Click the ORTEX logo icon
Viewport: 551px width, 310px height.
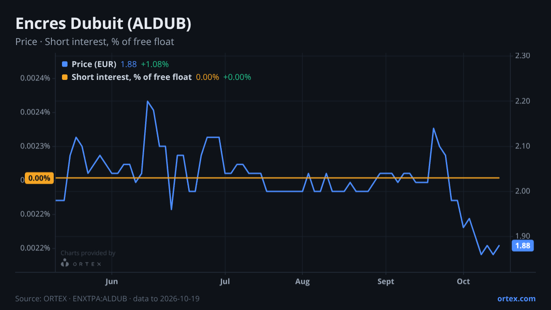pos(65,263)
